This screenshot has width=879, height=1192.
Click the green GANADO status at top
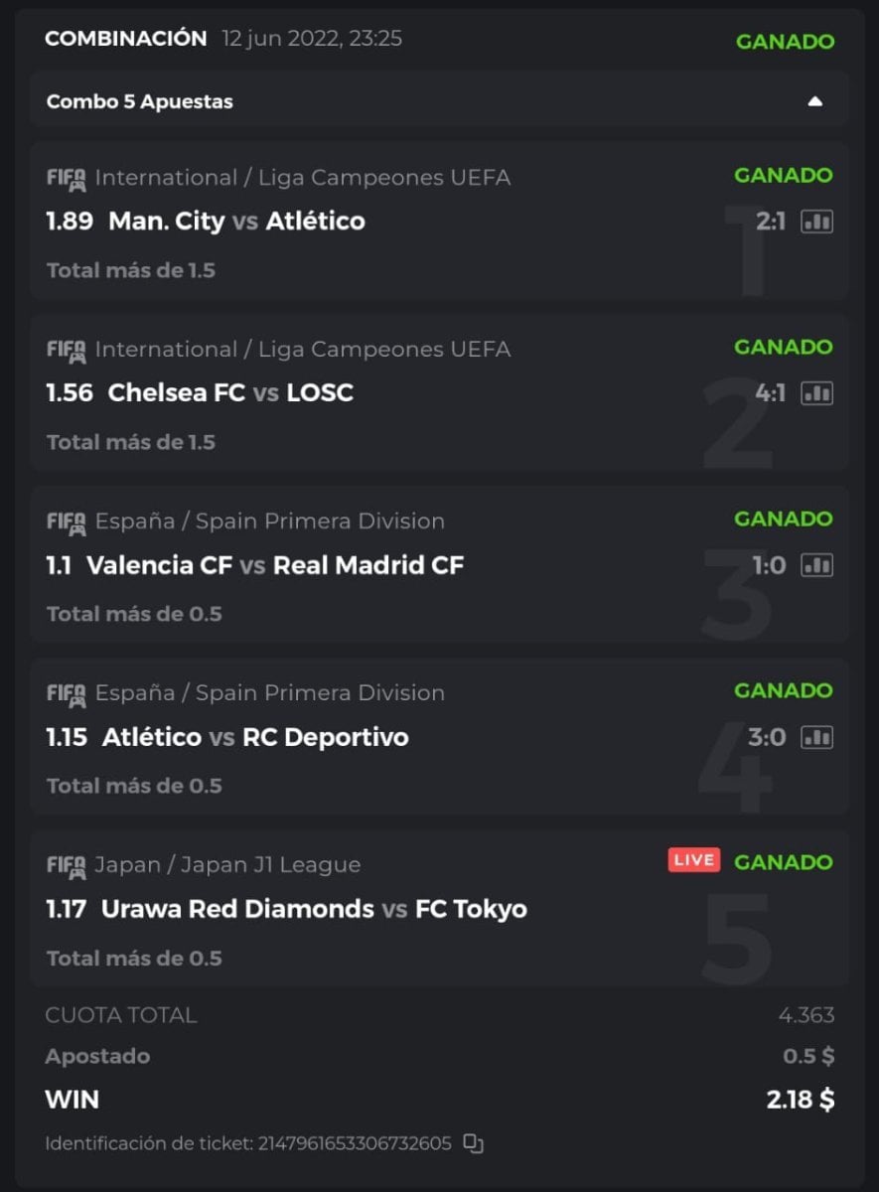coord(785,42)
